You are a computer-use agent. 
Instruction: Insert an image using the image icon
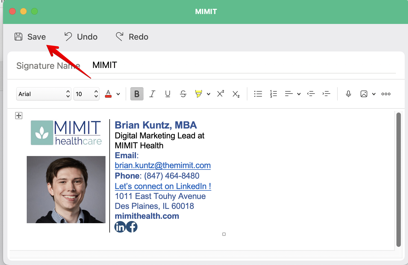(364, 94)
